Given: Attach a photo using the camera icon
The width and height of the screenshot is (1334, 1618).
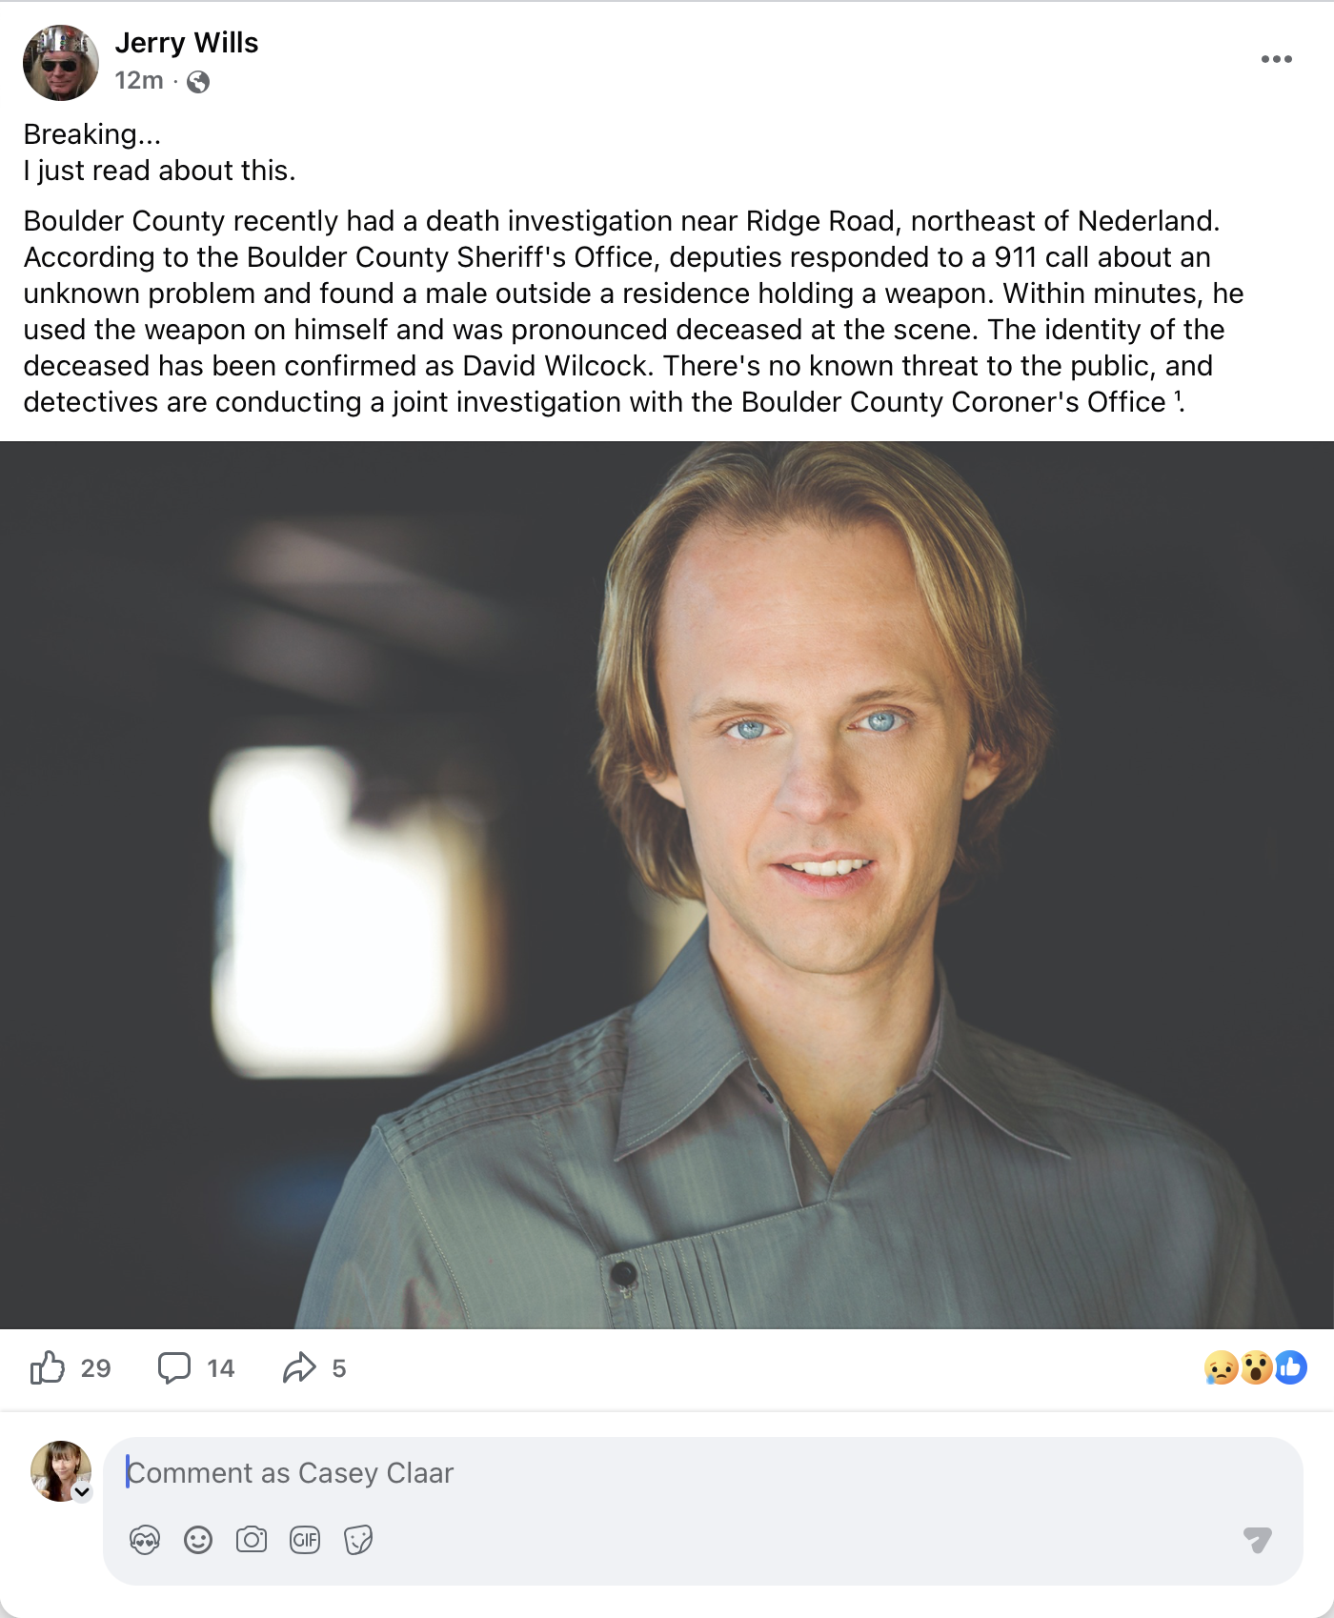Looking at the screenshot, I should [252, 1540].
